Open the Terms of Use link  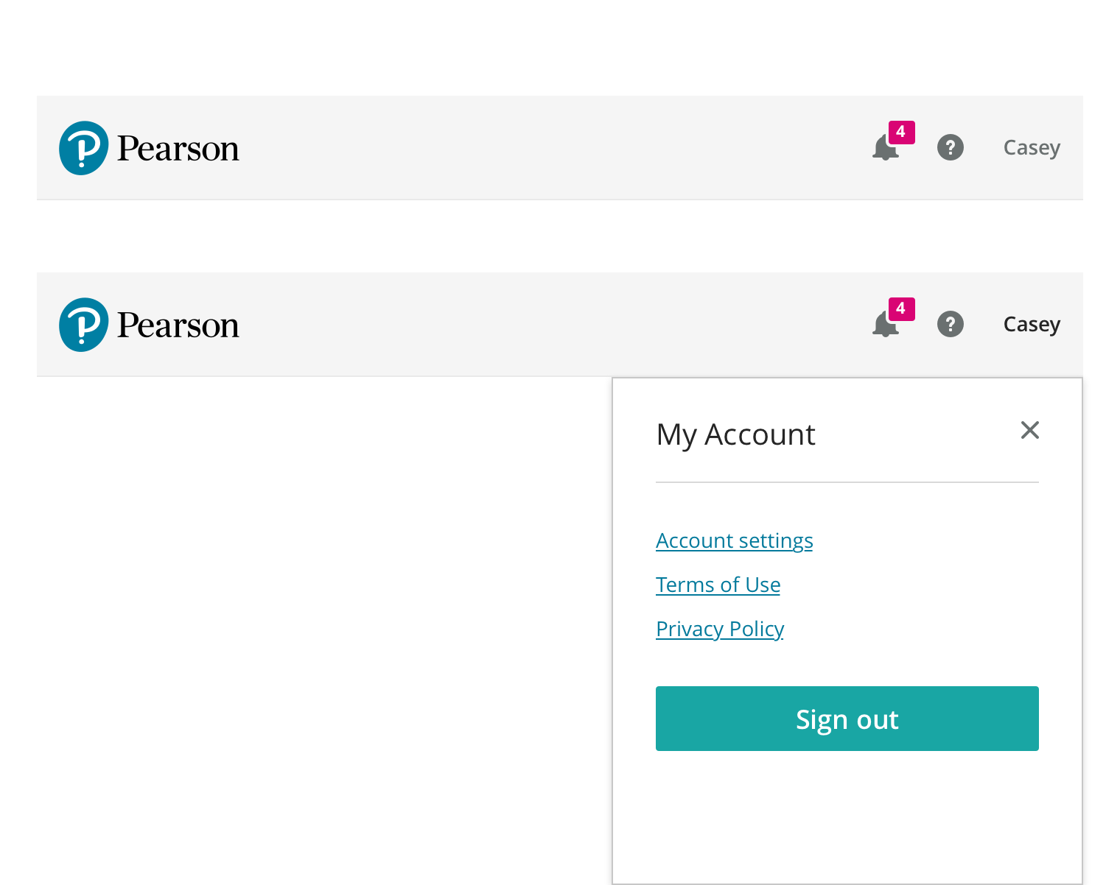tap(718, 585)
